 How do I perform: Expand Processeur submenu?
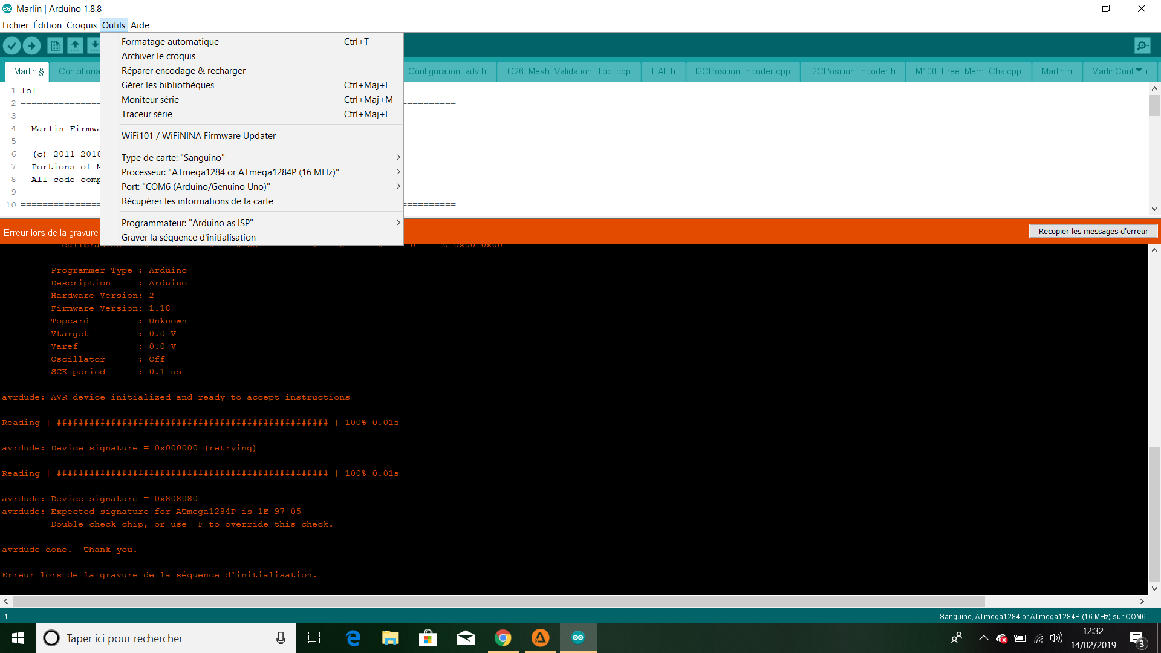pyautogui.click(x=252, y=172)
